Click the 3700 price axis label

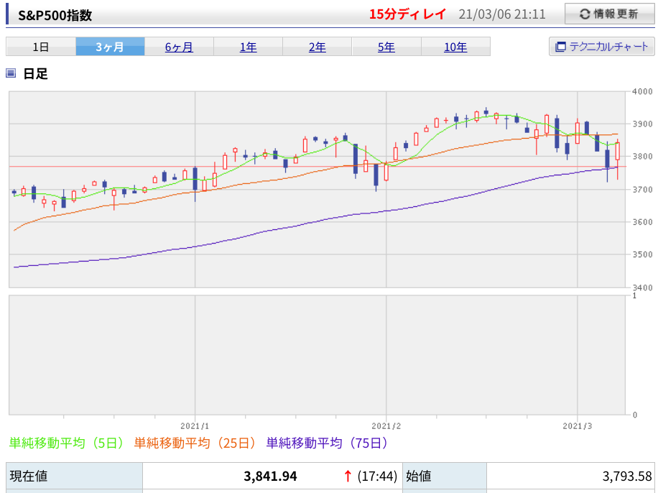point(642,190)
